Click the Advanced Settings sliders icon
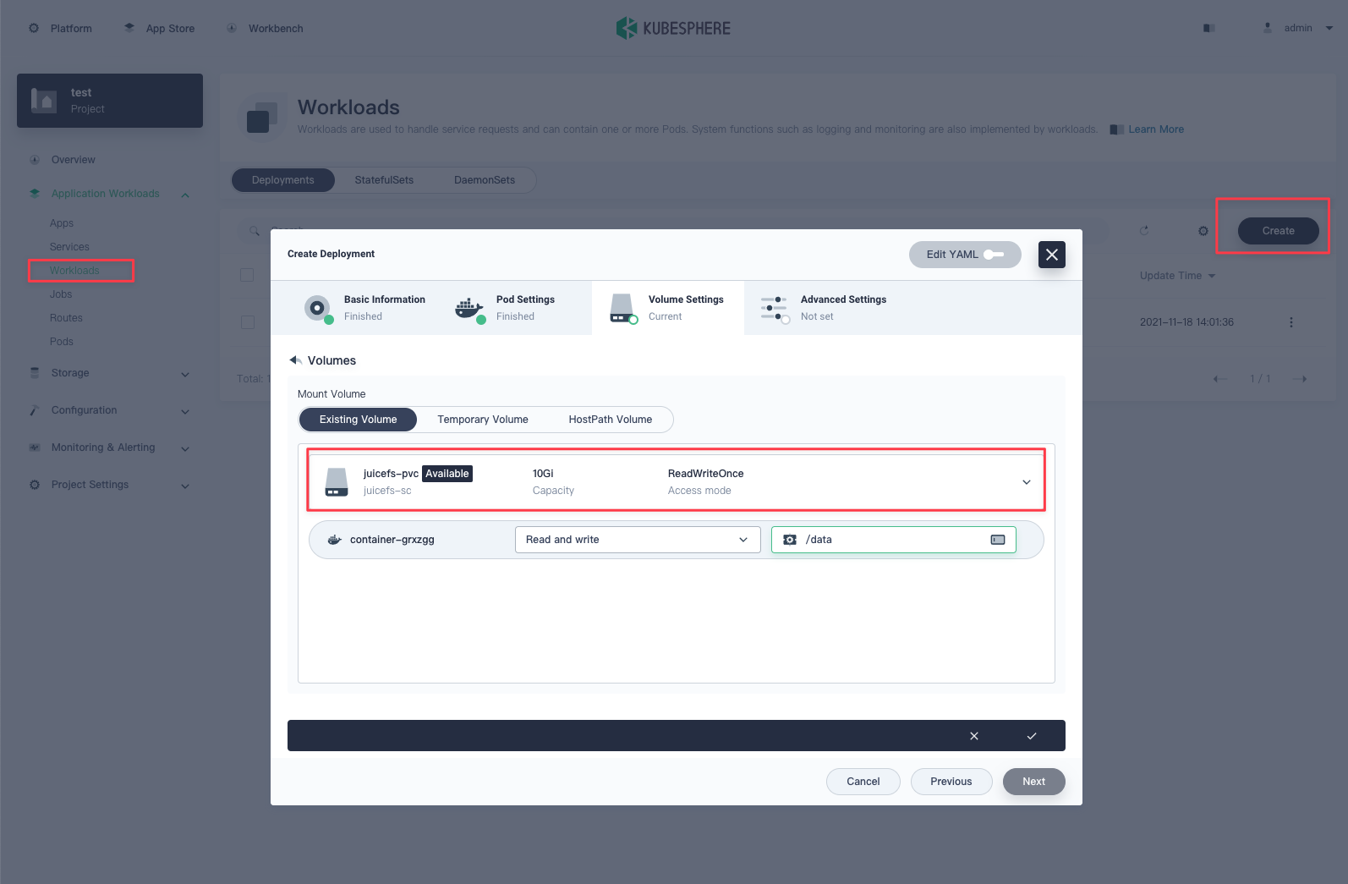 (774, 308)
